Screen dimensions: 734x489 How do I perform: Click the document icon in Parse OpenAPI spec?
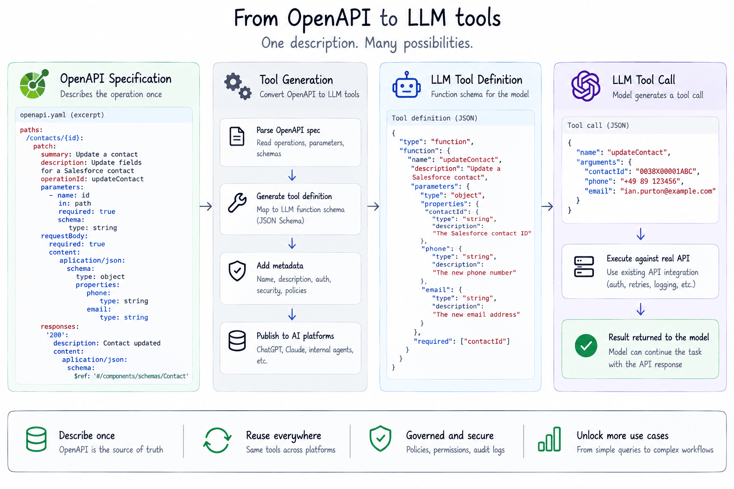(x=237, y=137)
